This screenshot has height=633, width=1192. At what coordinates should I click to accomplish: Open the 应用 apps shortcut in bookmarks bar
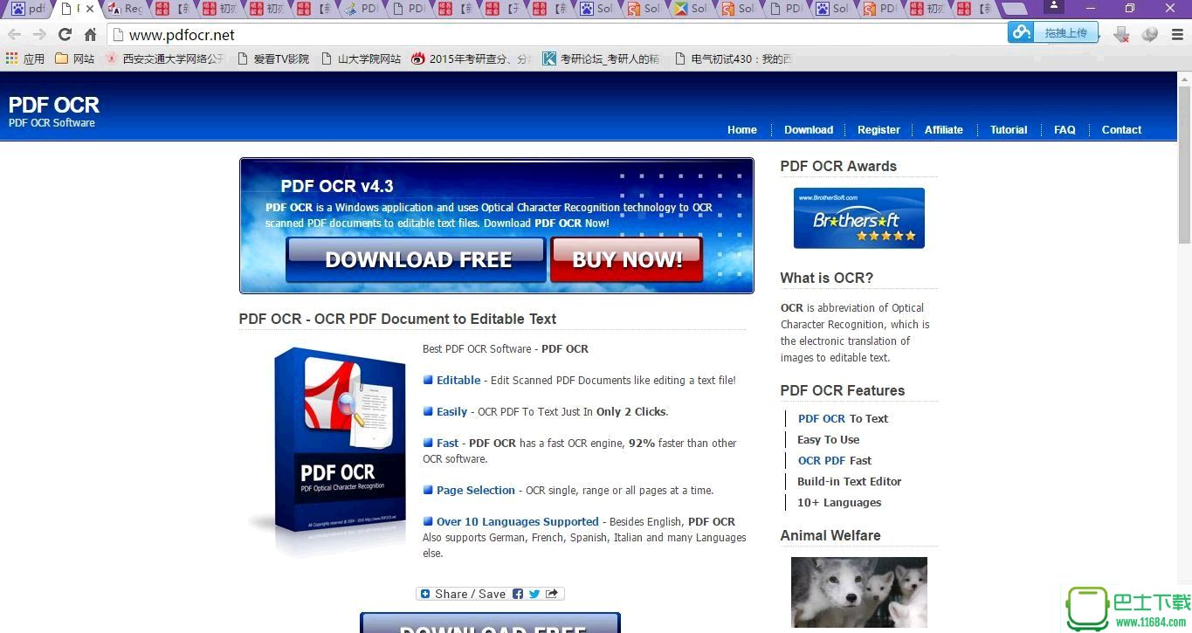pos(25,59)
